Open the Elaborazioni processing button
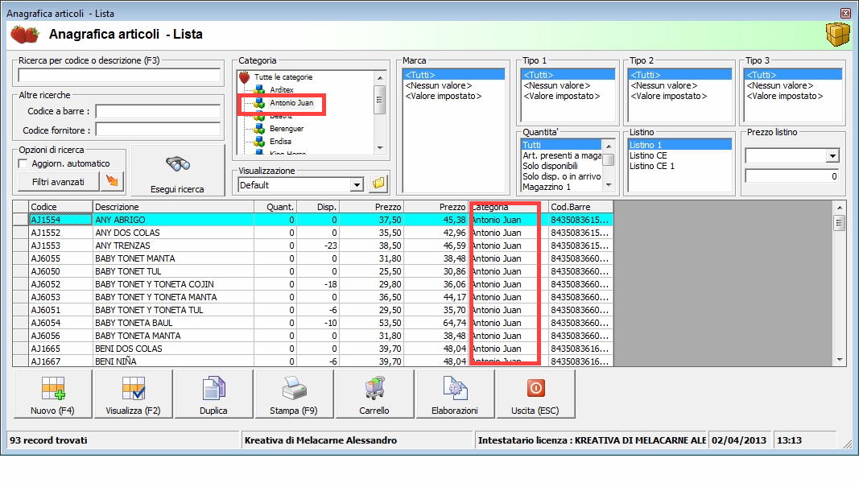859x483 pixels. click(x=455, y=394)
